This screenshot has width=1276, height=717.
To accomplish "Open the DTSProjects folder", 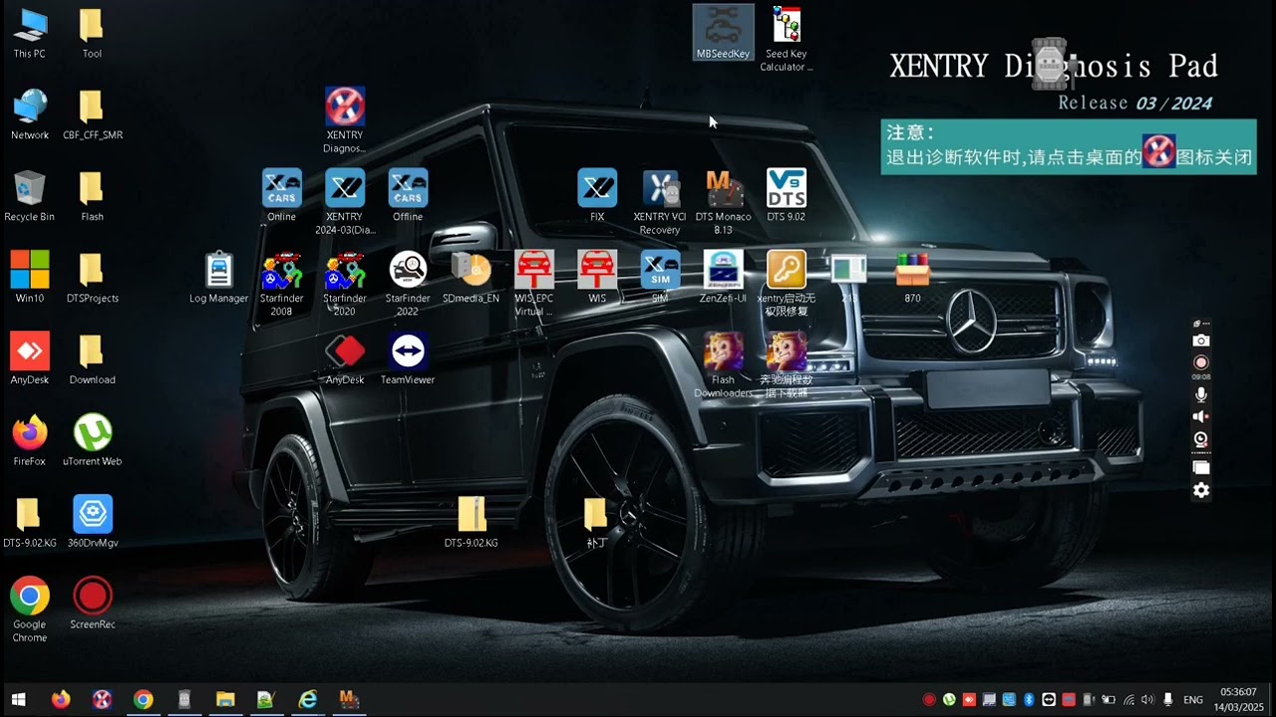I will point(92,277).
